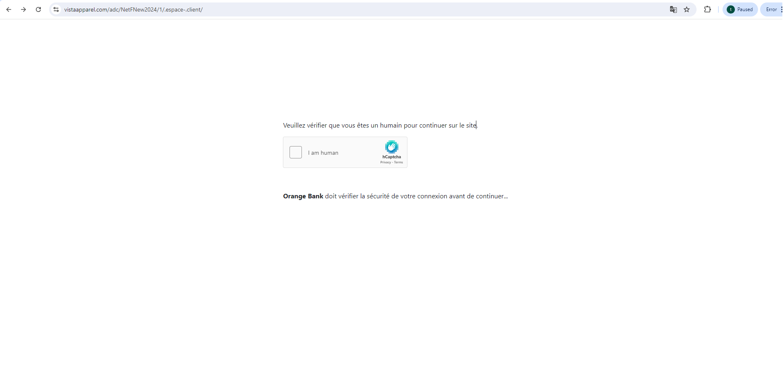Click the hCaptcha logo icon
This screenshot has height=365, width=784.
click(x=392, y=147)
